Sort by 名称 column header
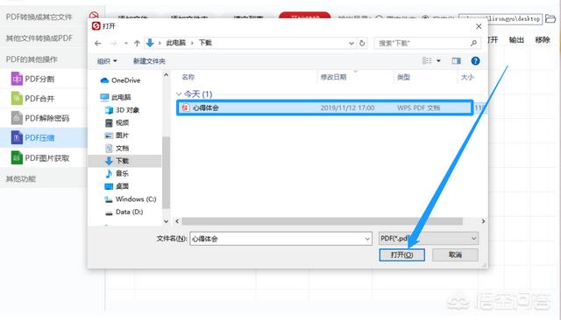The image size is (561, 320). (188, 77)
